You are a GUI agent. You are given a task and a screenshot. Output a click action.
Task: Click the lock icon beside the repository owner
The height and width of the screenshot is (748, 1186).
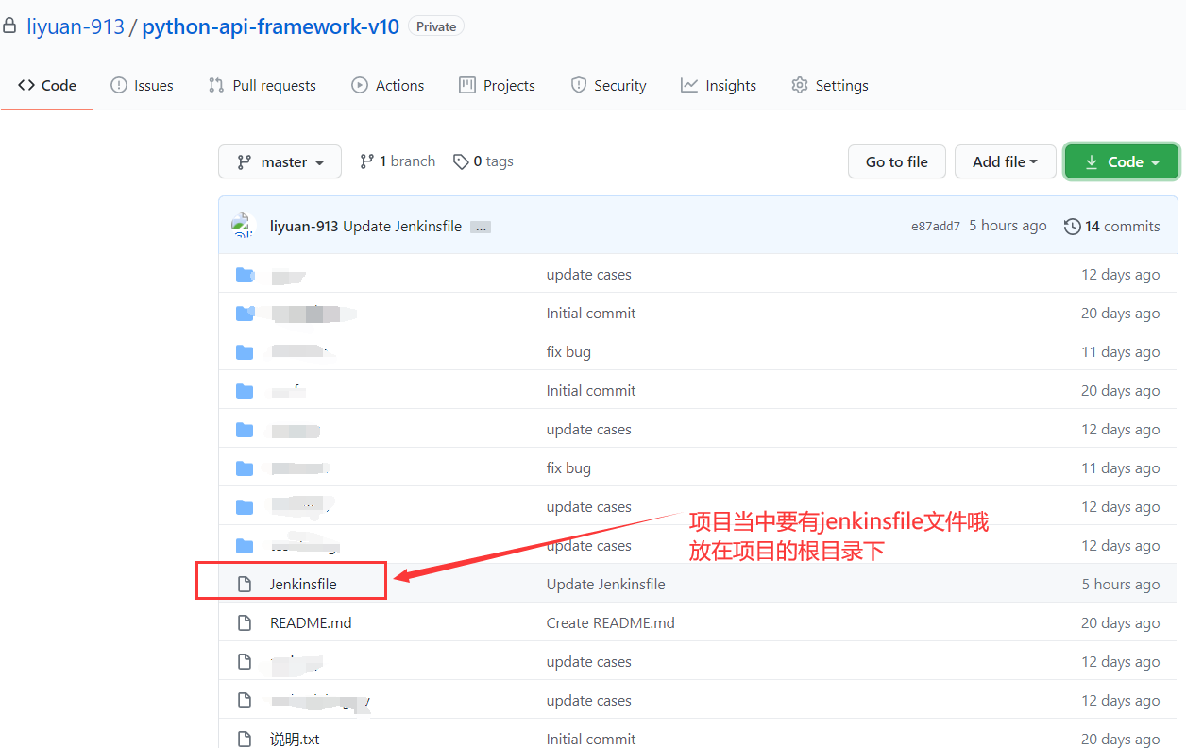[9, 26]
